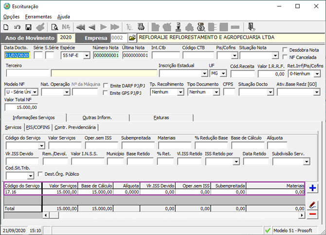Edit service row with pencil icon
The image size is (326, 235).
click(312, 205)
